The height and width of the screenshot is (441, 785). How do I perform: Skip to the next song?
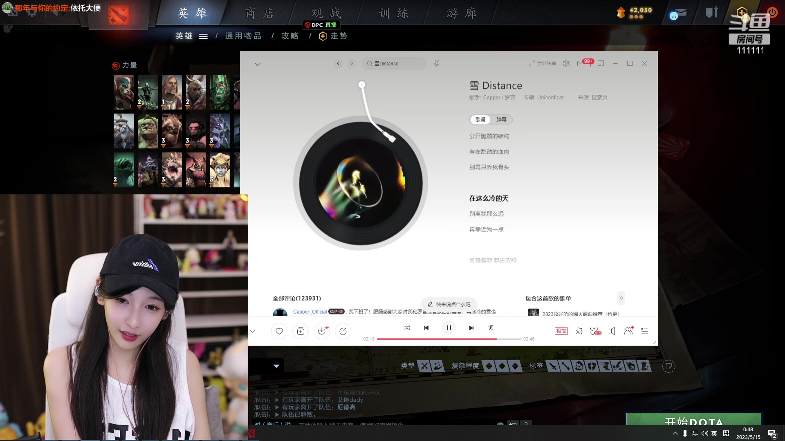pyautogui.click(x=471, y=327)
